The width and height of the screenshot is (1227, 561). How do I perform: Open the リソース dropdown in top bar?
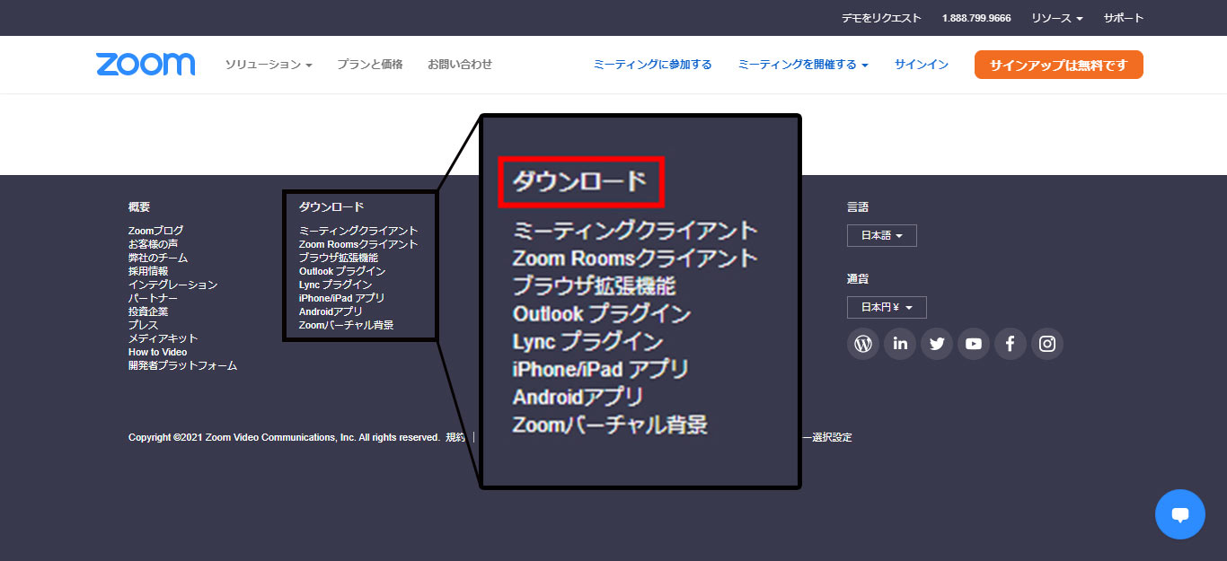coord(1056,18)
